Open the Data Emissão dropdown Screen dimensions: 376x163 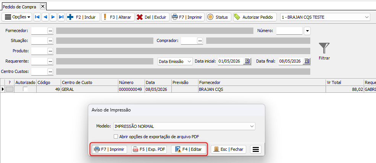click(175, 61)
